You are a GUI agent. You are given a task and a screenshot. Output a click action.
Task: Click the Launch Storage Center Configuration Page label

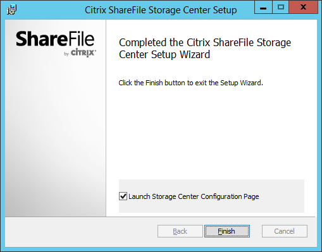click(194, 196)
